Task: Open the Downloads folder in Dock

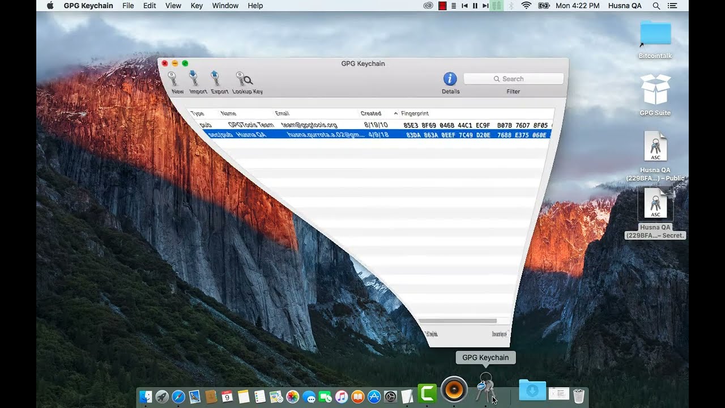Action: 532,390
